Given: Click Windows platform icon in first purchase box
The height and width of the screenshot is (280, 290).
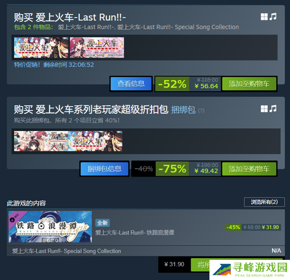Looking at the screenshot, I should pyautogui.click(x=264, y=16).
